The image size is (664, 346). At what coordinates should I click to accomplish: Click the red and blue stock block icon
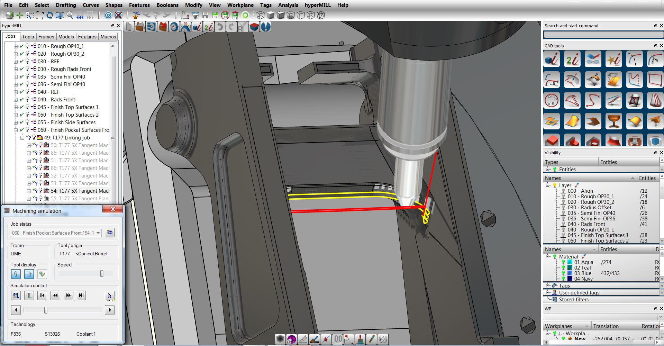254,27
